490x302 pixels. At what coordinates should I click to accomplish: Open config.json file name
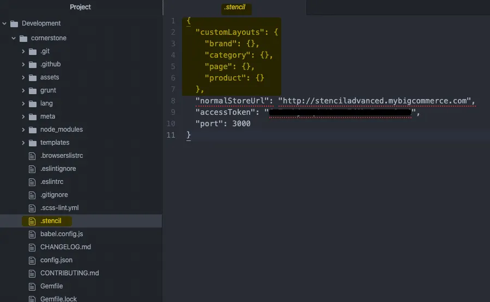pos(56,260)
